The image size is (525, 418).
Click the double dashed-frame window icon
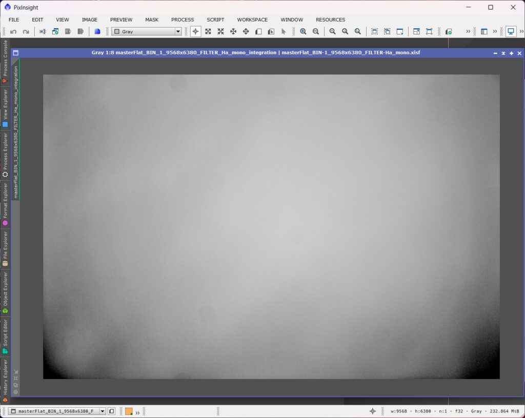(x=387, y=31)
